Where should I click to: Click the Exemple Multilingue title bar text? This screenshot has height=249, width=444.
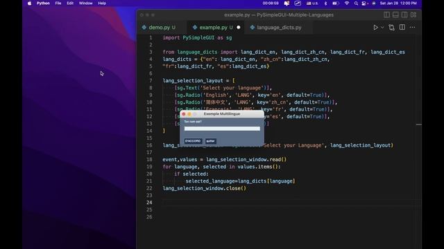pos(222,114)
